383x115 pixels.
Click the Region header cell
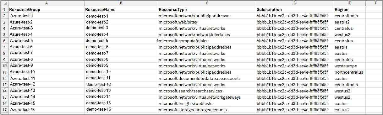pyautogui.click(x=350, y=9)
